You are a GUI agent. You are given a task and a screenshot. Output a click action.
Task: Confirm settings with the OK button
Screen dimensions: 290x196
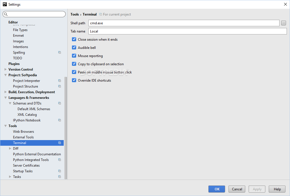[216, 189]
